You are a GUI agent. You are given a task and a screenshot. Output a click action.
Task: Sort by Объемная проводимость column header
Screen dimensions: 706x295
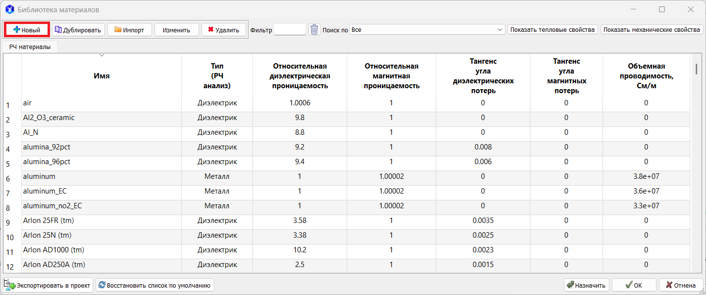pos(646,76)
